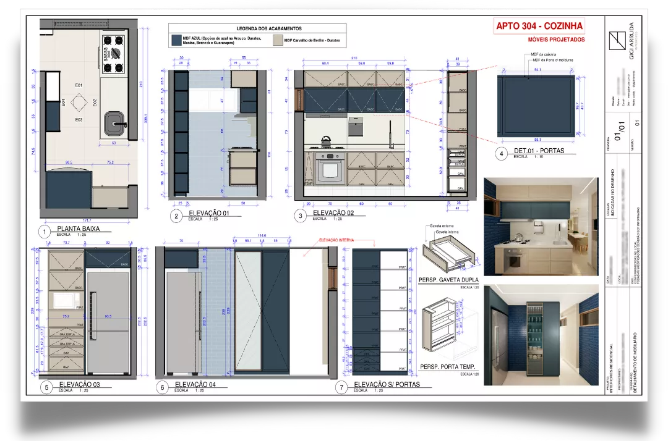Click the MDF Azul legend color swatch

pyautogui.click(x=176, y=40)
